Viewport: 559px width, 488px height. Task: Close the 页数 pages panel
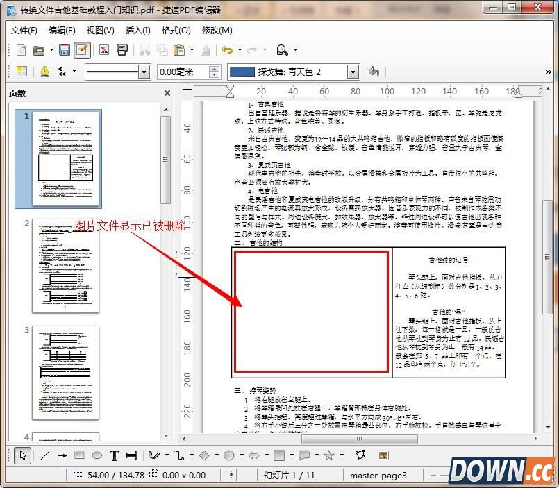tap(166, 93)
